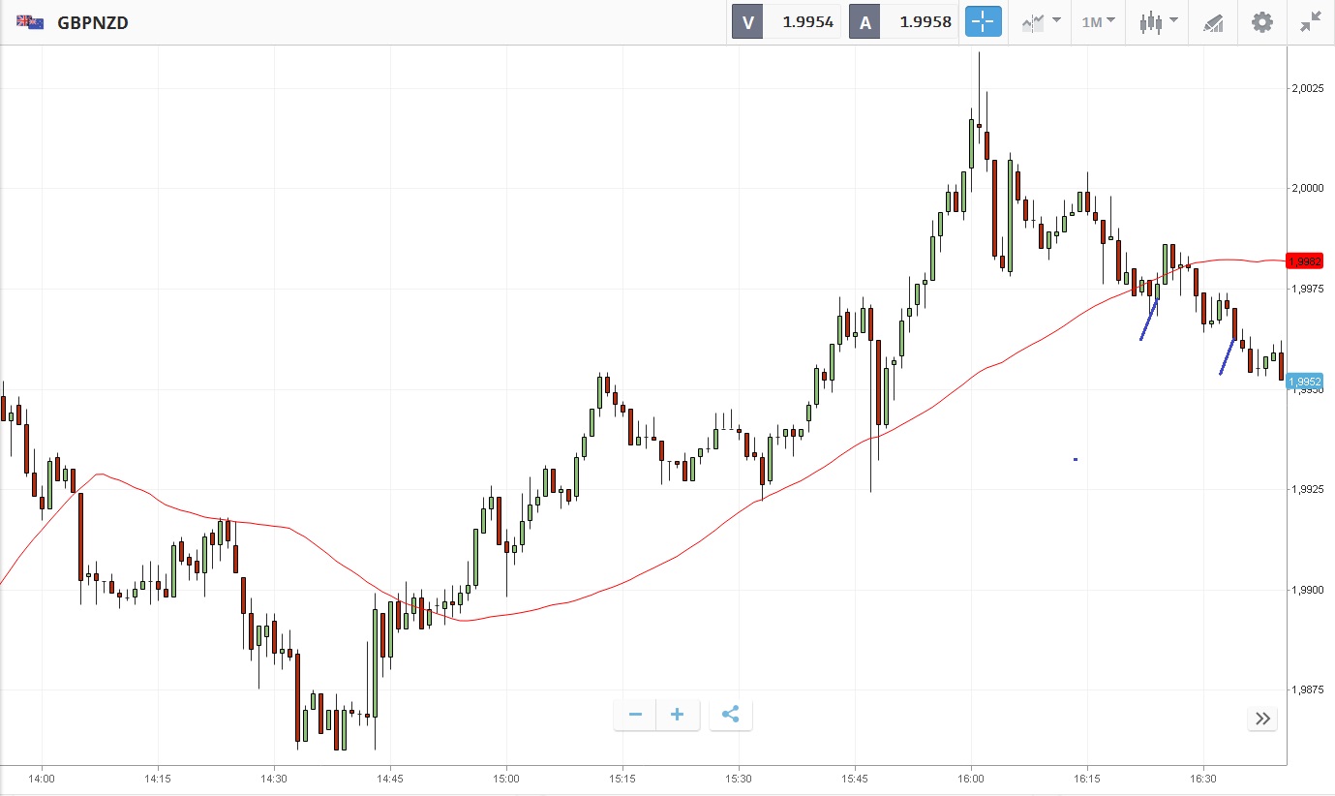Viewport: 1335px width, 796px height.
Task: Collapse chart with the minimize arrows icon
Action: pyautogui.click(x=1311, y=22)
